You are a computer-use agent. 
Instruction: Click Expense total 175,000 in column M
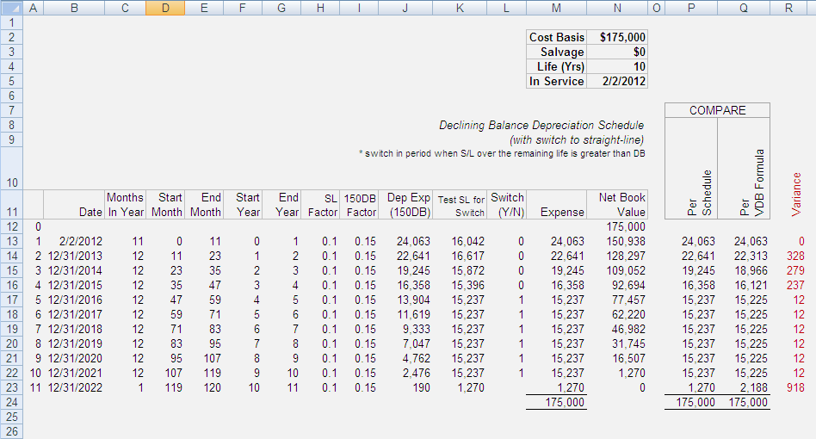[x=565, y=402]
